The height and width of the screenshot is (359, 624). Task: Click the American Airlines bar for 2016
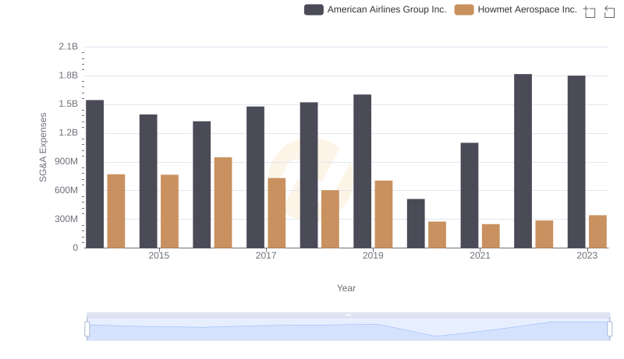pyautogui.click(x=202, y=185)
